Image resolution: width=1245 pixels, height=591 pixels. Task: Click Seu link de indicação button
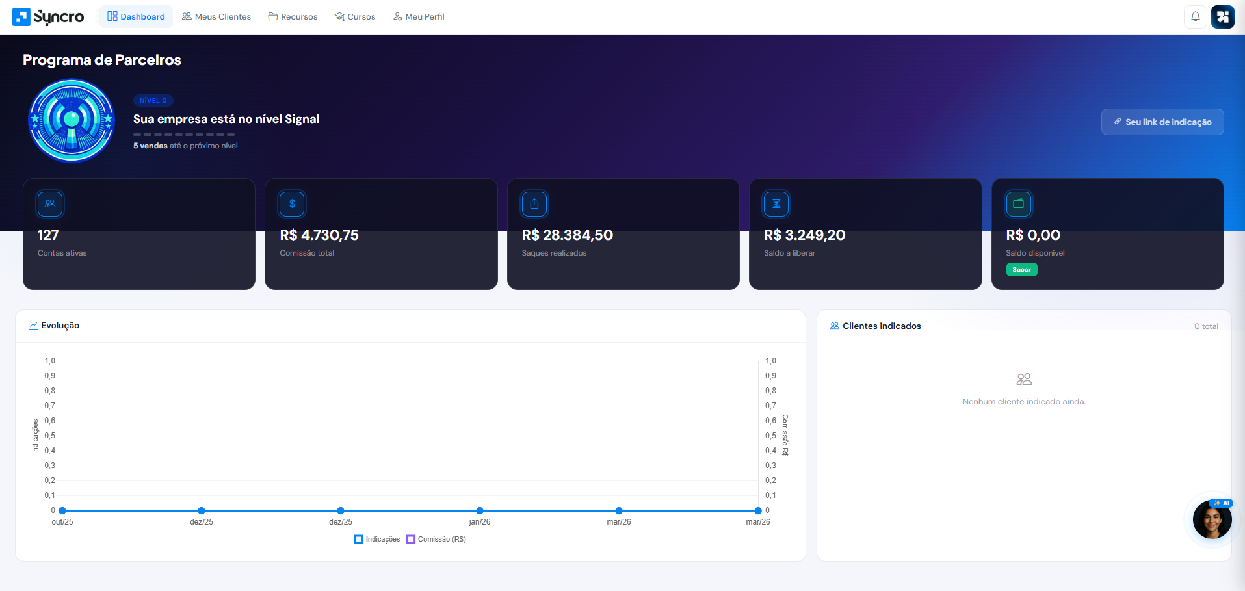point(1162,122)
